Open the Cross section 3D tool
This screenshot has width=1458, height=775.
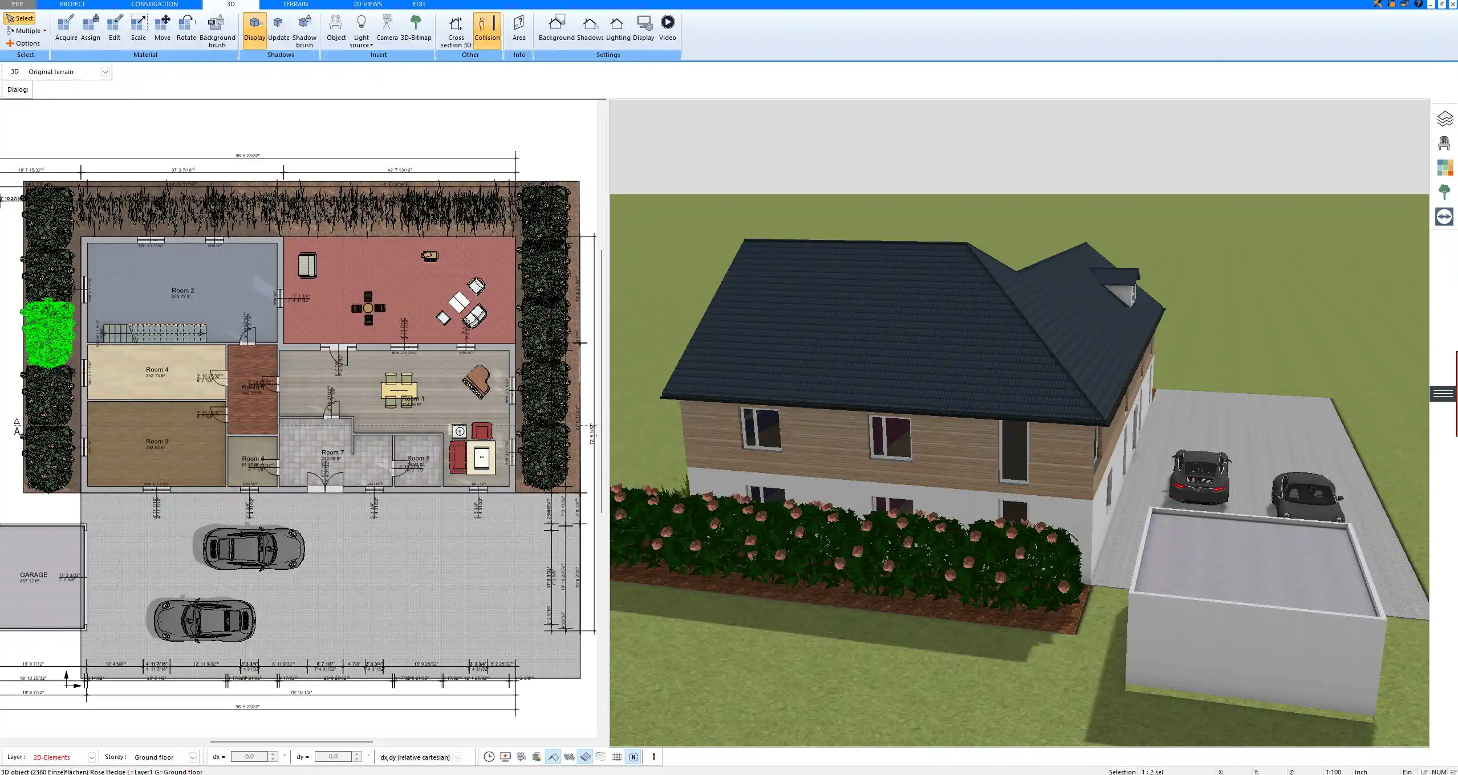tap(456, 30)
